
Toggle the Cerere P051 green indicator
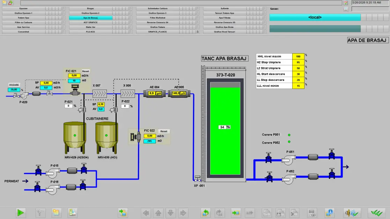289,135
